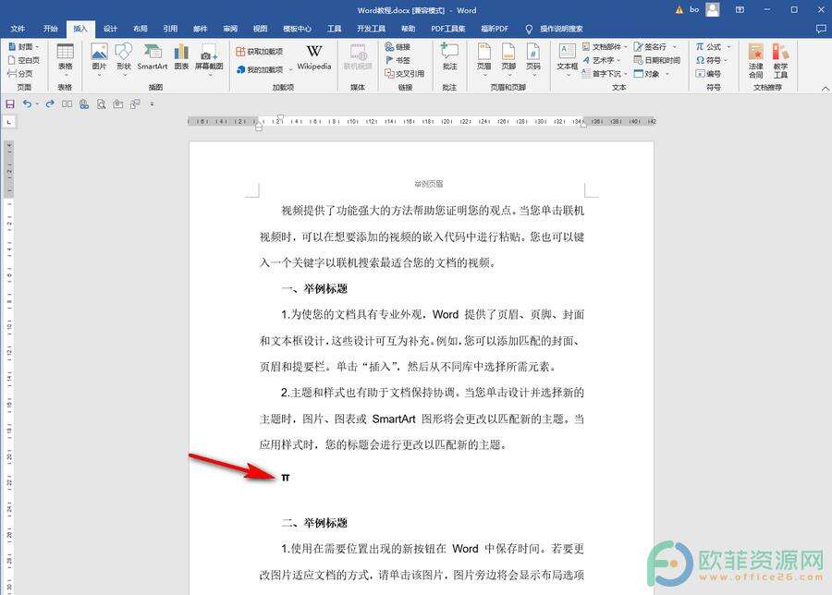832x595 pixels.
Task: Expand the Drop Cap (首字下沉) dropdown arrow
Action: point(626,74)
